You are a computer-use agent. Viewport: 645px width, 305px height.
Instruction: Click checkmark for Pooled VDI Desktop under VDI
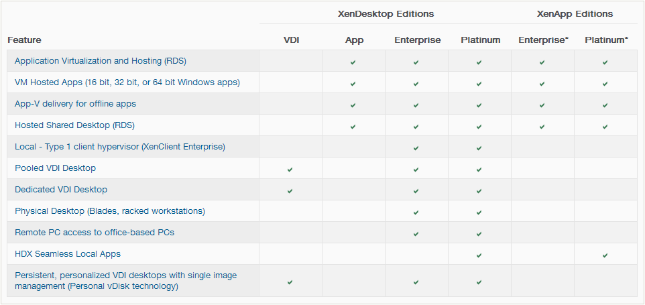(x=290, y=170)
